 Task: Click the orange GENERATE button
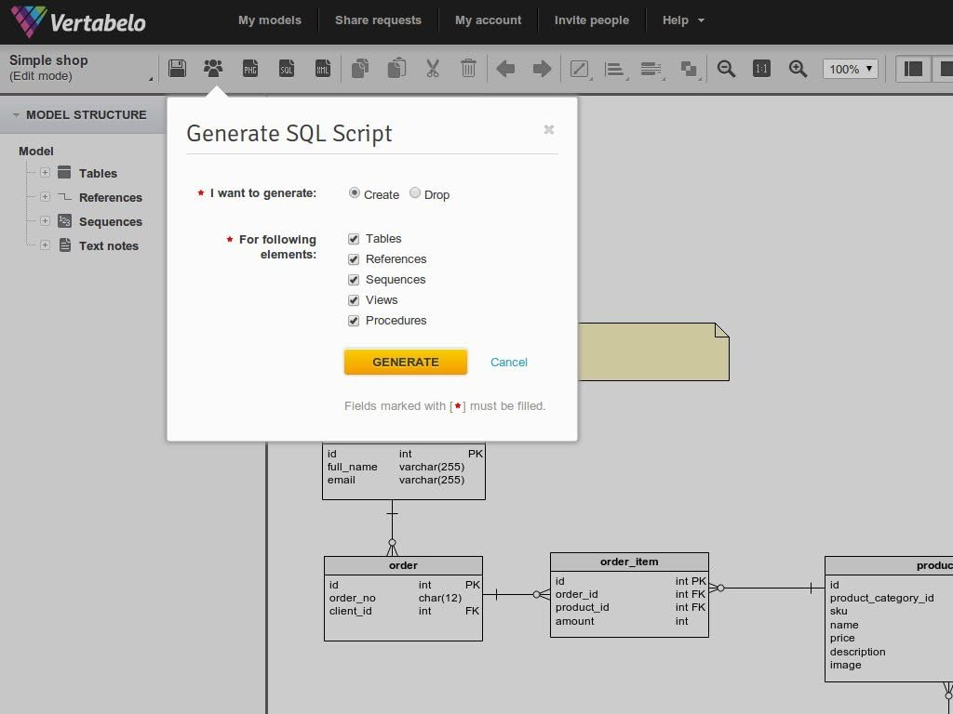click(406, 362)
